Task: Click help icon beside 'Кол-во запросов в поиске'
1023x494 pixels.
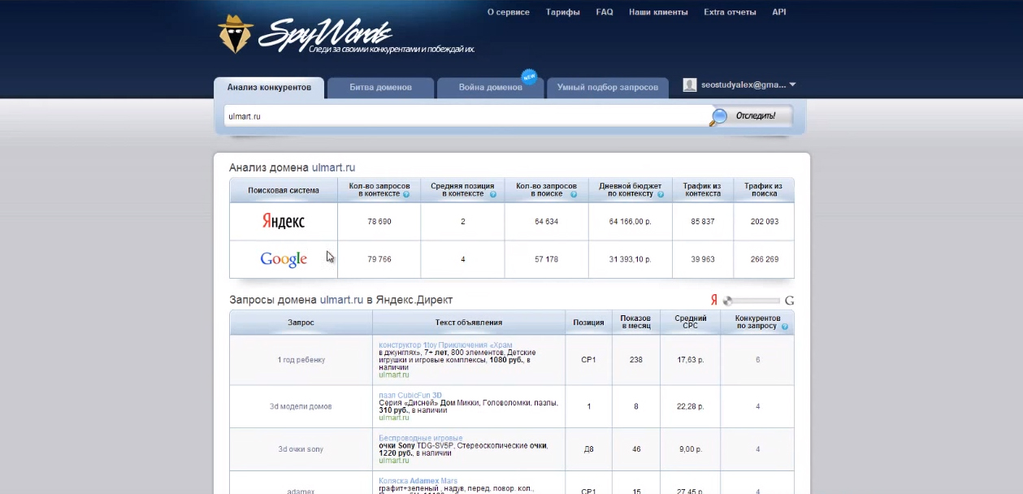Action: (574, 195)
